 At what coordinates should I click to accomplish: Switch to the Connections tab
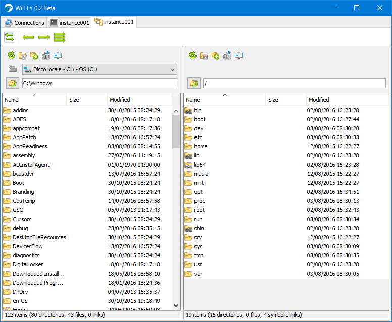click(24, 23)
